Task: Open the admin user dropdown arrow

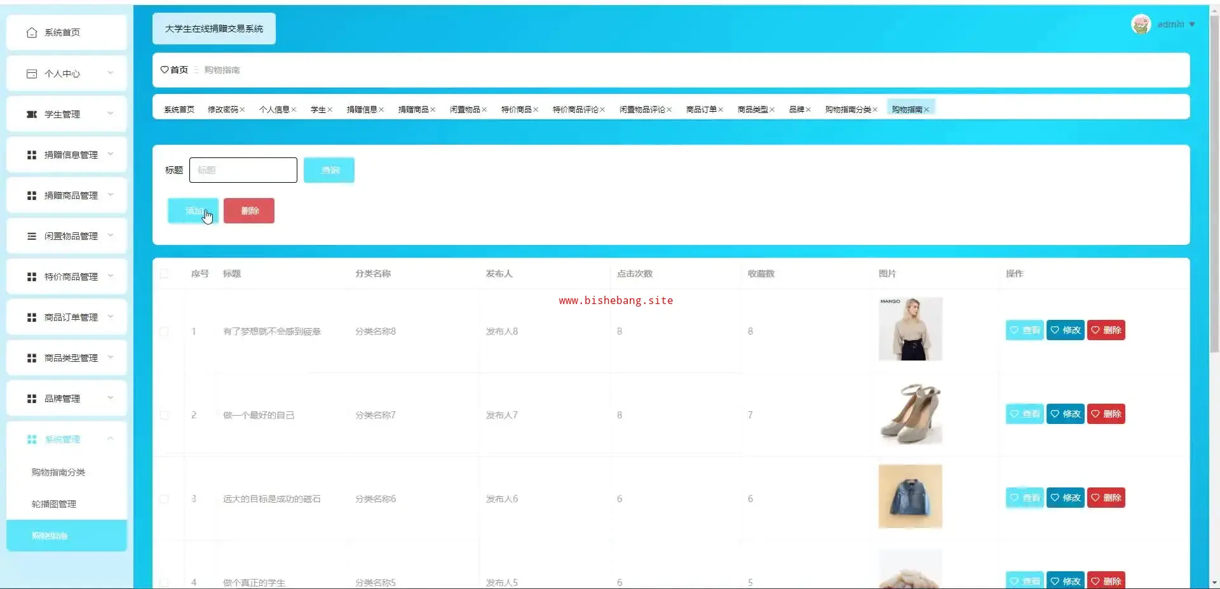Action: (1192, 24)
